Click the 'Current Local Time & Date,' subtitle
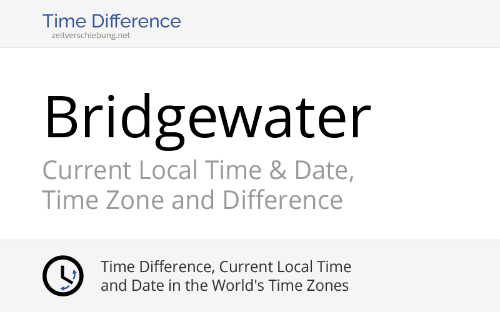500x312 pixels. pos(197,170)
